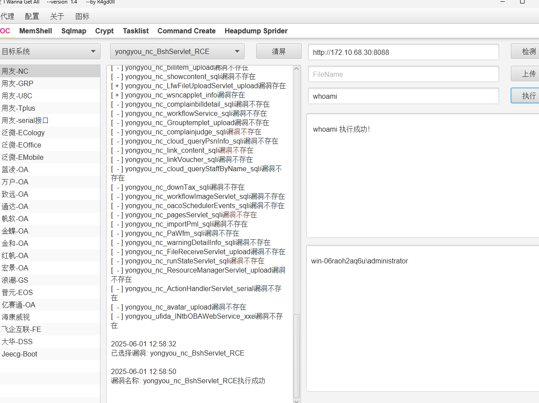
Task: Open the Sqlmap tab
Action: tap(74, 31)
